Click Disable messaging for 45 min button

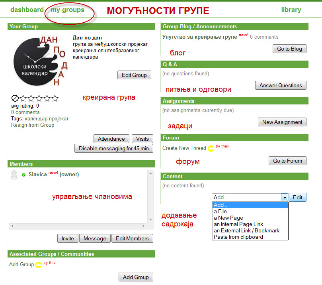(x=114, y=148)
